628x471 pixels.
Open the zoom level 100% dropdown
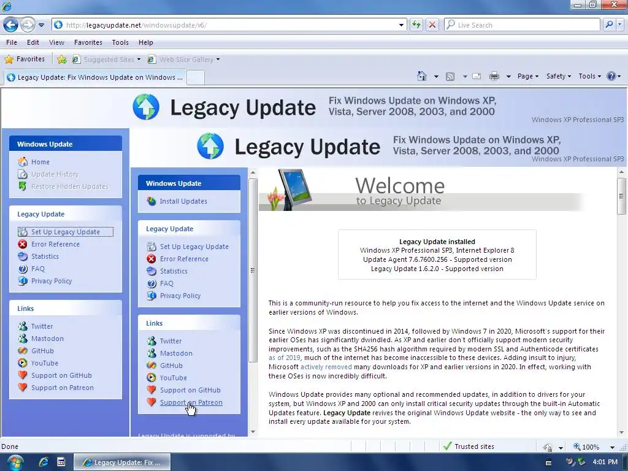pyautogui.click(x=612, y=447)
